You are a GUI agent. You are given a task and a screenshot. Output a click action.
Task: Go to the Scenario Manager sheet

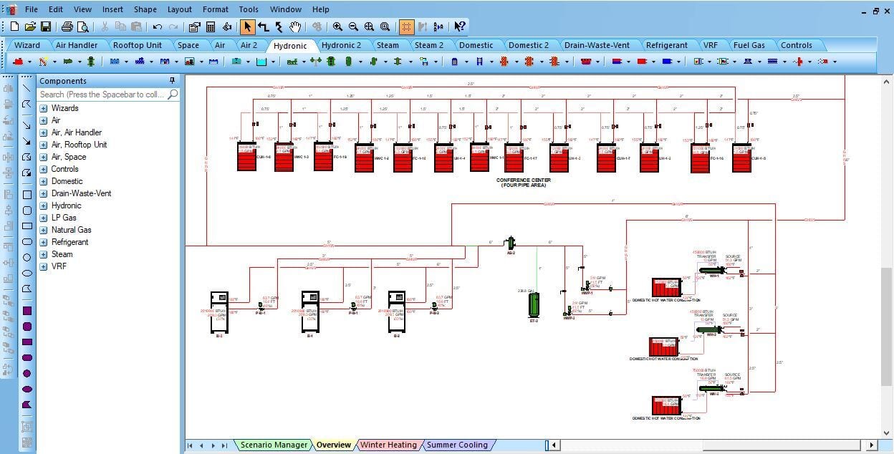pyautogui.click(x=274, y=445)
